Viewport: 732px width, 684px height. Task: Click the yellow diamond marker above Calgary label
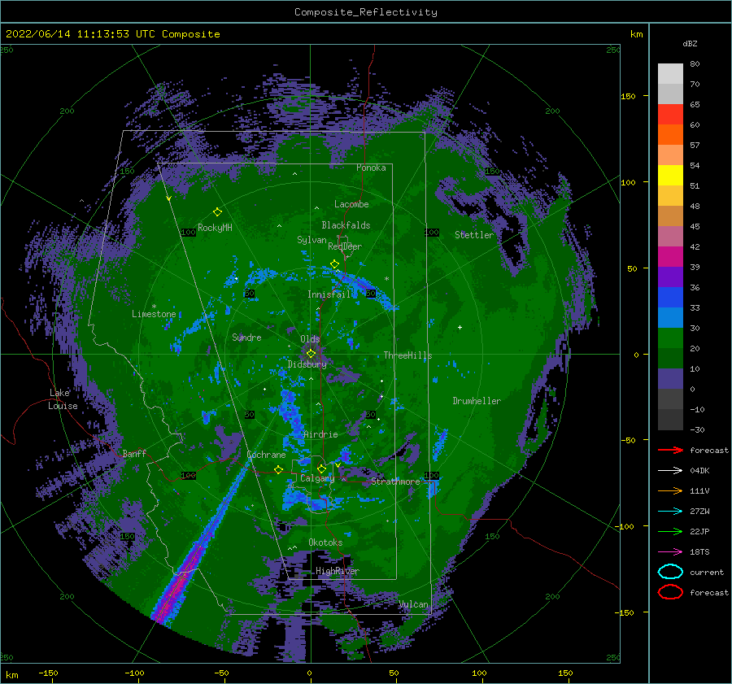(x=321, y=468)
